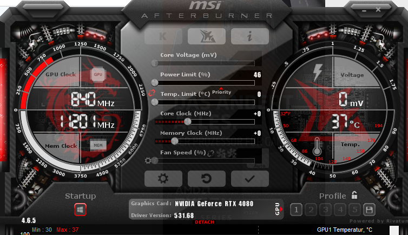Click the Power Limit value 46
This screenshot has width=408, height=235.
[257, 75]
